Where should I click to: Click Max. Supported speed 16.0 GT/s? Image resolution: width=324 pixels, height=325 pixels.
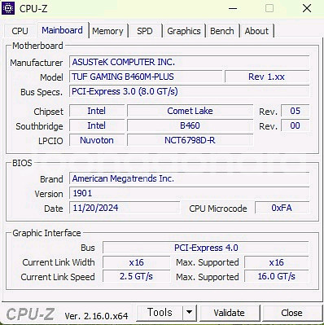click(277, 277)
